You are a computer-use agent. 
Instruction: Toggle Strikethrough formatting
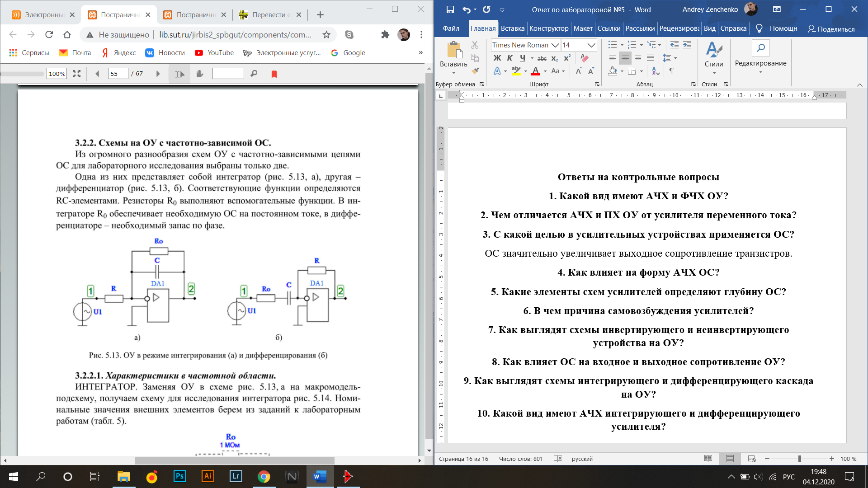542,58
